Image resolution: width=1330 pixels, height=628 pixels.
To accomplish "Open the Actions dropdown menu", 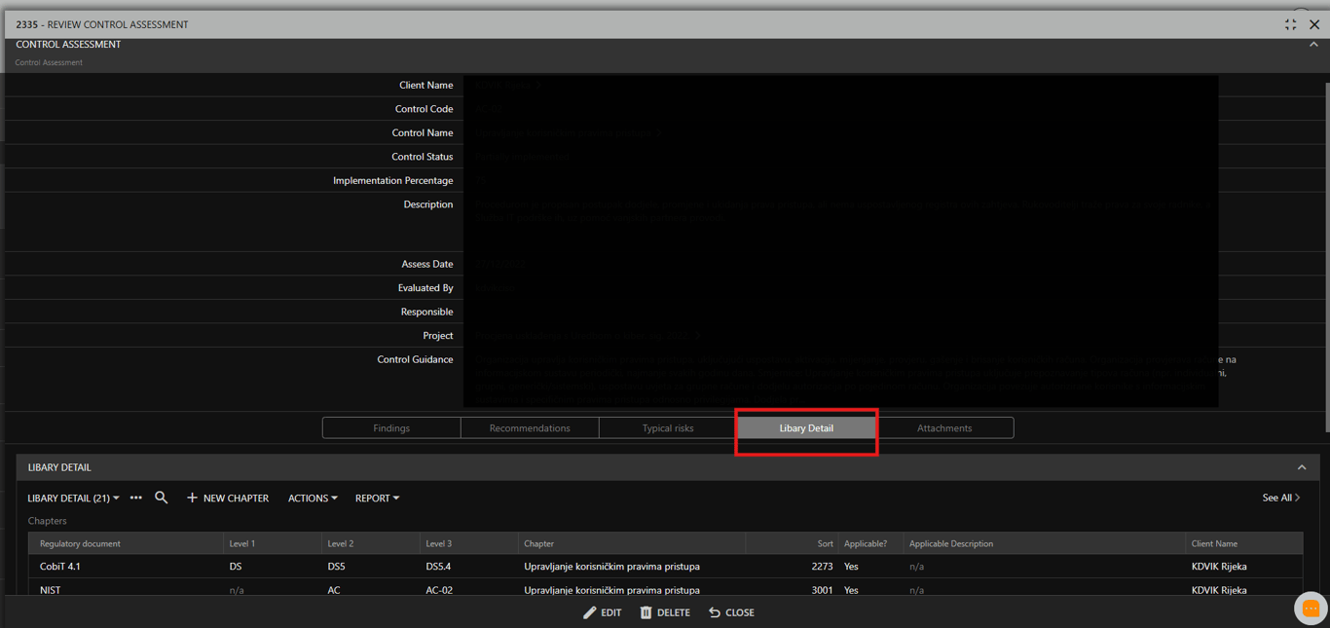I will 313,498.
